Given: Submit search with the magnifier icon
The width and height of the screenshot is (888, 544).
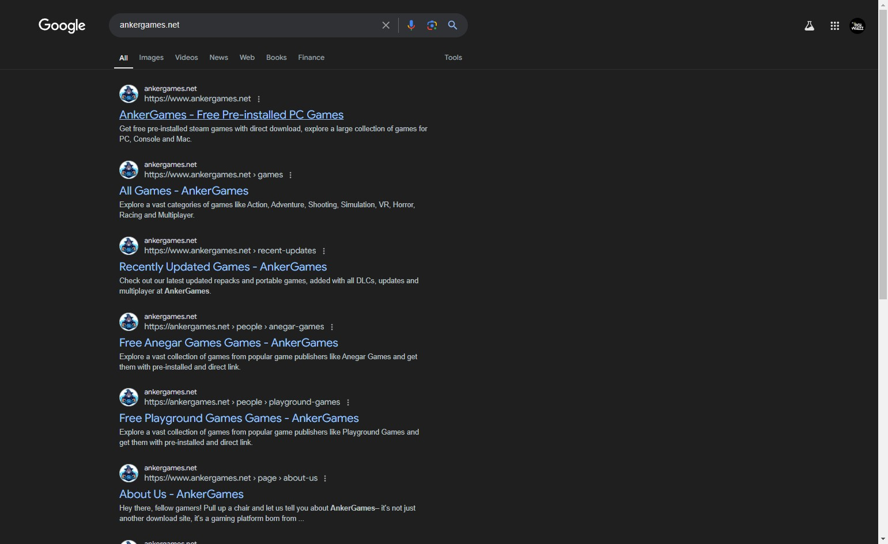Looking at the screenshot, I should [453, 25].
